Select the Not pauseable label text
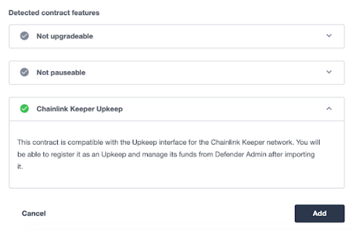This screenshot has height=231, width=352. 61,72
